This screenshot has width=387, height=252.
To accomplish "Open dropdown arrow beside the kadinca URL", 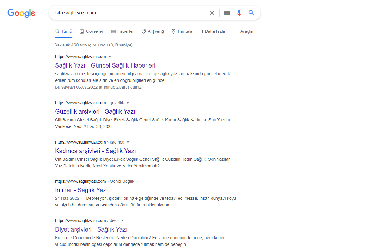I will click(x=128, y=142).
